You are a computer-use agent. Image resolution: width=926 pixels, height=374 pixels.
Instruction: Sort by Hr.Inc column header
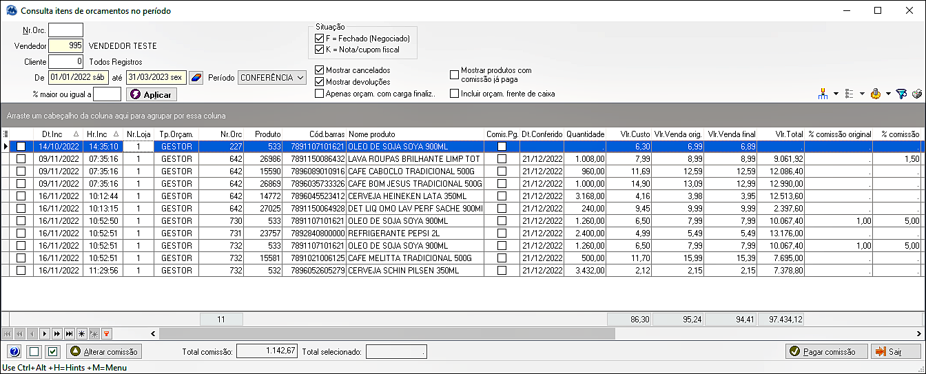click(x=102, y=134)
